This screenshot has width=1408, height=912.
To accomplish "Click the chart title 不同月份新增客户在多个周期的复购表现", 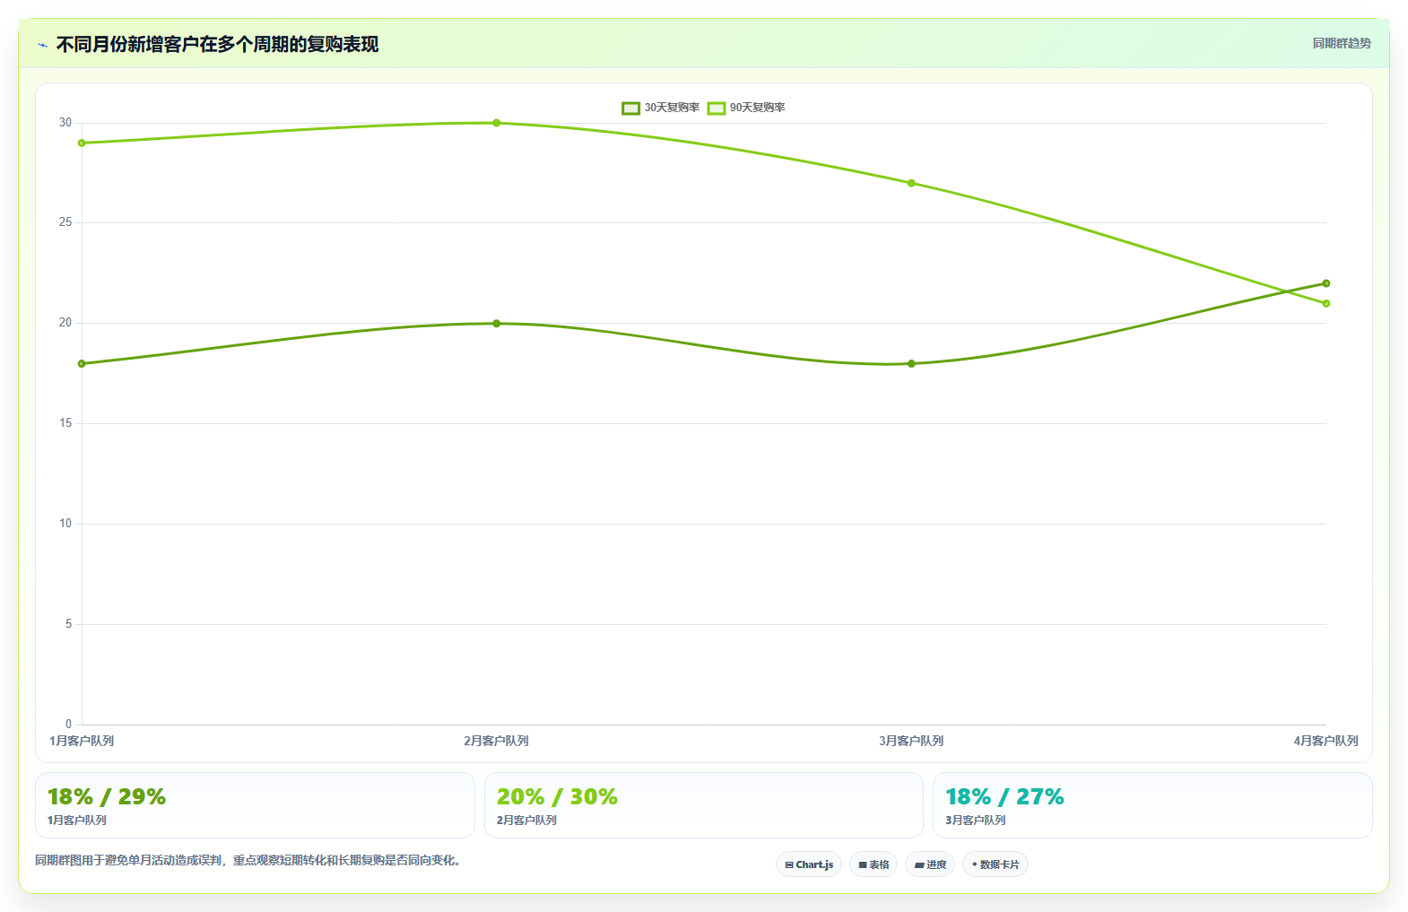I will click(217, 44).
